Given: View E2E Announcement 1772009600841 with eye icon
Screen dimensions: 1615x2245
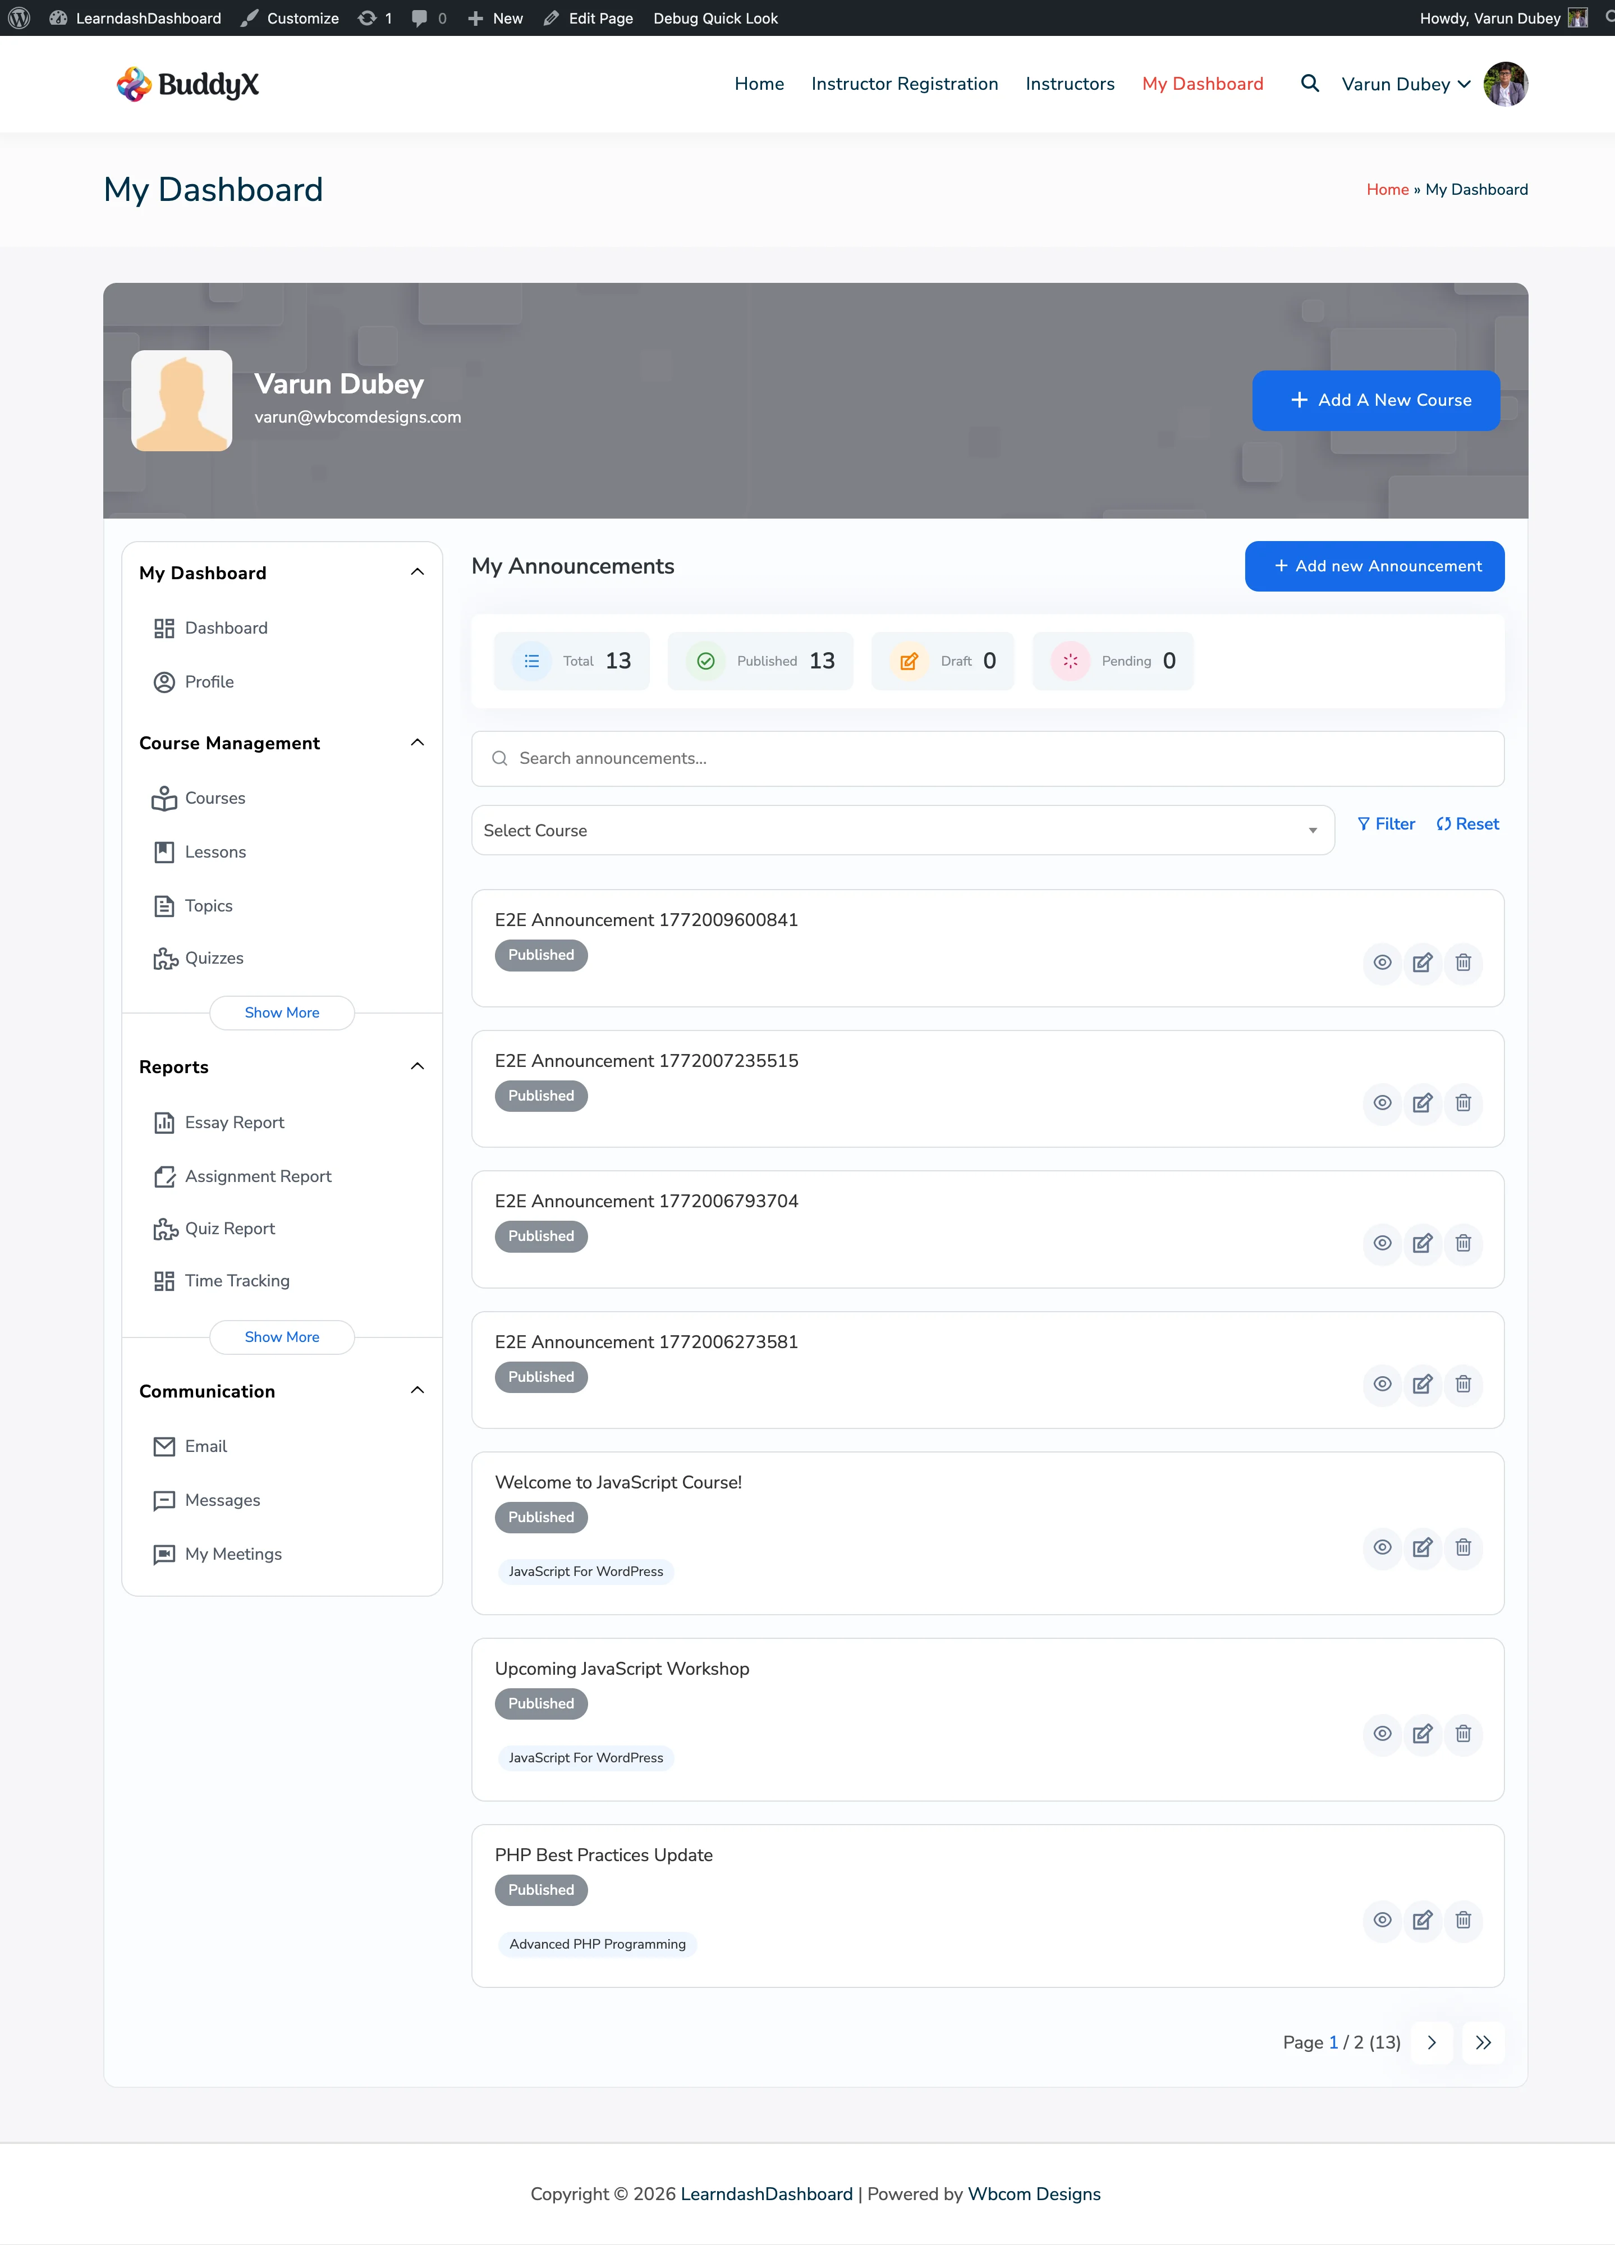Looking at the screenshot, I should click(x=1382, y=962).
